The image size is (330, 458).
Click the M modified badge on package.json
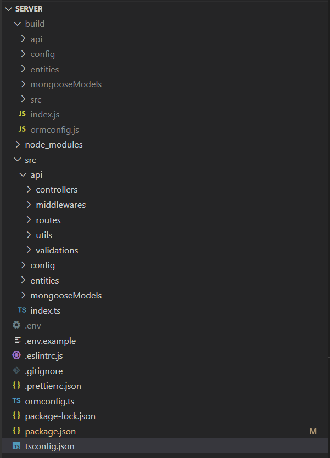coord(313,431)
